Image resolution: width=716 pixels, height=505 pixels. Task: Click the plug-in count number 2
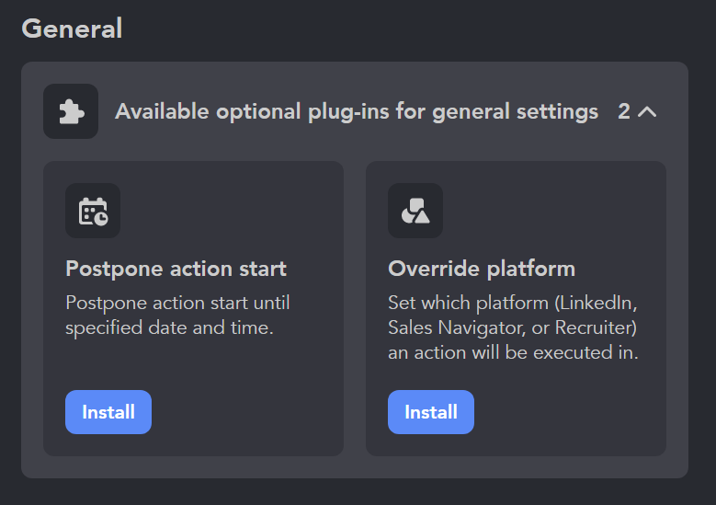tap(624, 111)
